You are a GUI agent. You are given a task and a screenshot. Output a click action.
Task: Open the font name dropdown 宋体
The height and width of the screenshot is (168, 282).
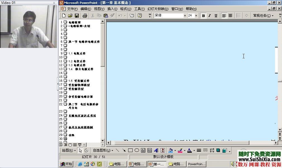pos(185,16)
